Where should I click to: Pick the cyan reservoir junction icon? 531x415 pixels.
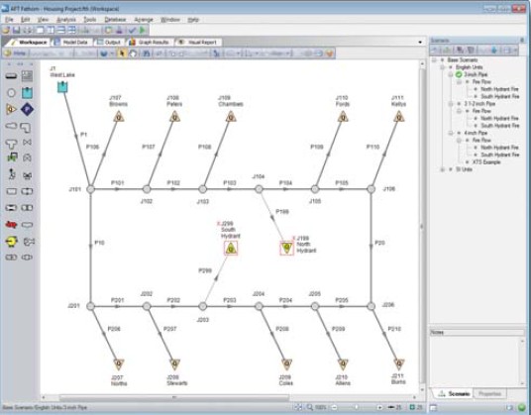pyautogui.click(x=27, y=92)
